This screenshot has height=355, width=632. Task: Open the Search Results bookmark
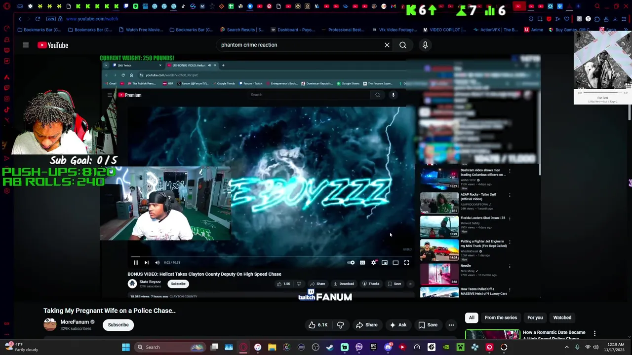[x=242, y=30]
